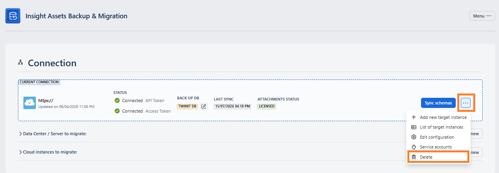Open Service accounts from the menu
The width and height of the screenshot is (499, 173).
[x=438, y=147]
